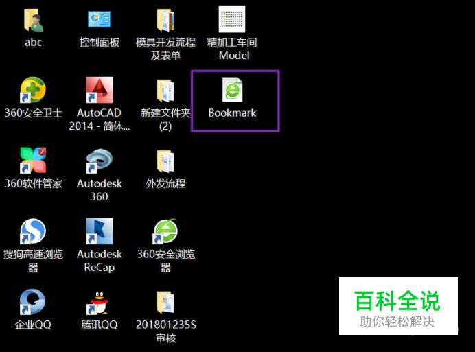Click the "企业QQ" label text
Screen dimensions: 475x352
click(33, 325)
